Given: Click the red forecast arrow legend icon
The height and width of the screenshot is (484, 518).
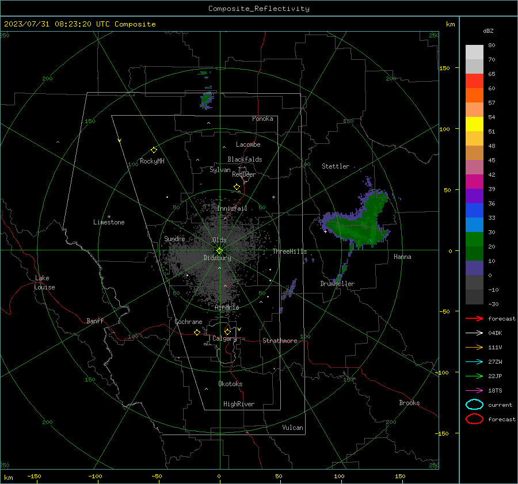Looking at the screenshot, I should [x=474, y=318].
